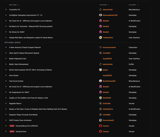This screenshot has width=160, height=137.
Task: Expand the Simple Mod Menu and Blueprint Loader row
Action: [x=6, y=38]
